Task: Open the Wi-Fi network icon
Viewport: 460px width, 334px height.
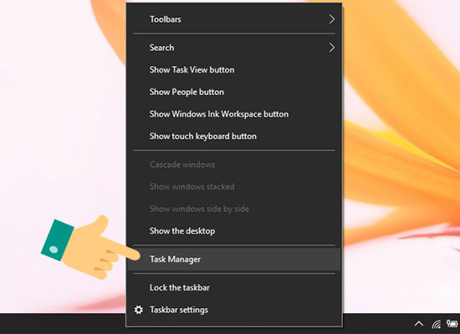Action: click(437, 324)
